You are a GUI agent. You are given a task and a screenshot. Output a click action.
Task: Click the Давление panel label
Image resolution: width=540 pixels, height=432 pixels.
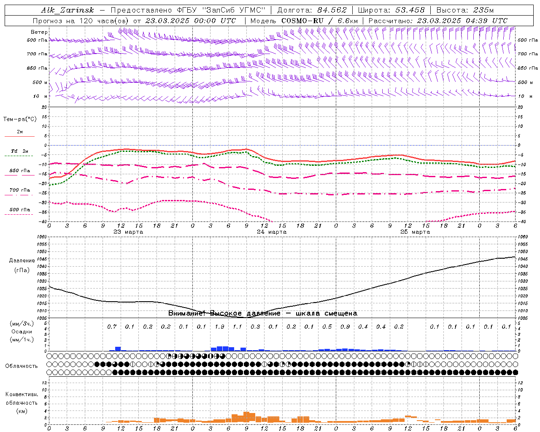(x=22, y=261)
